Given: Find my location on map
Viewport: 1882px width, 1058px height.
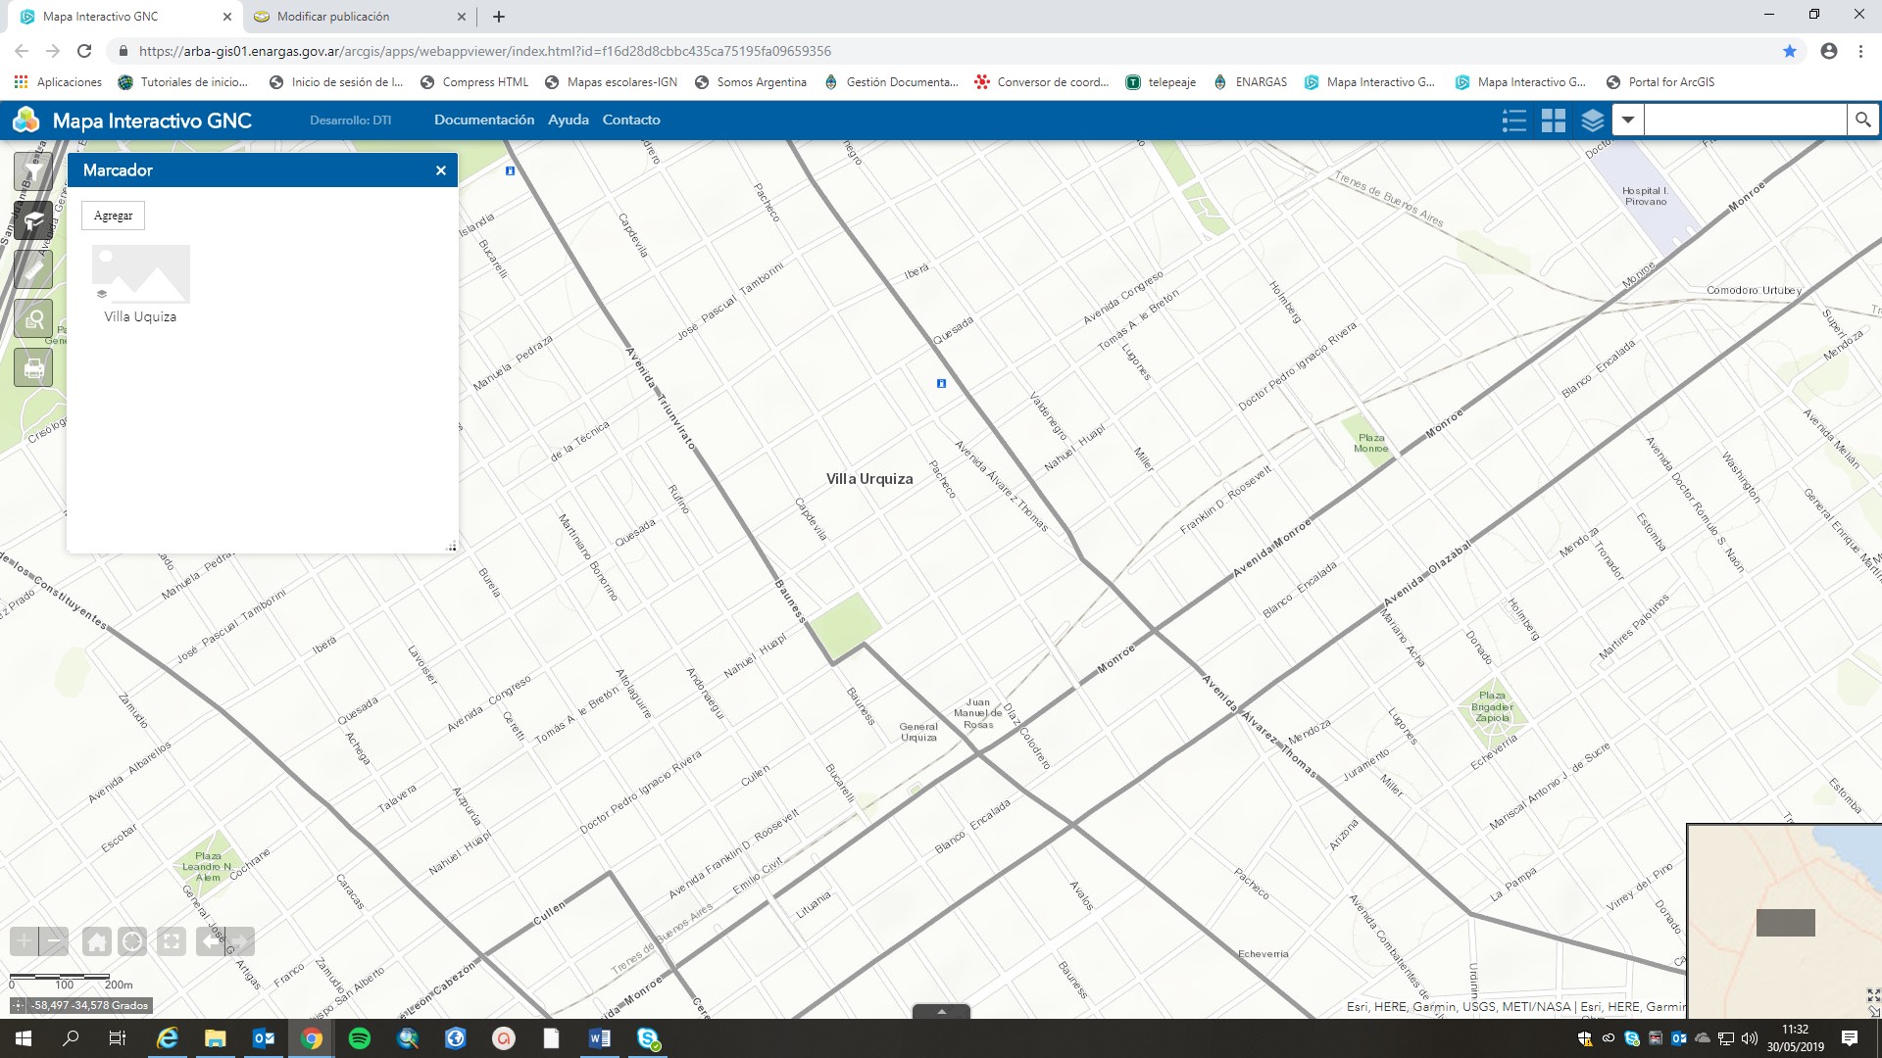Looking at the screenshot, I should [132, 941].
